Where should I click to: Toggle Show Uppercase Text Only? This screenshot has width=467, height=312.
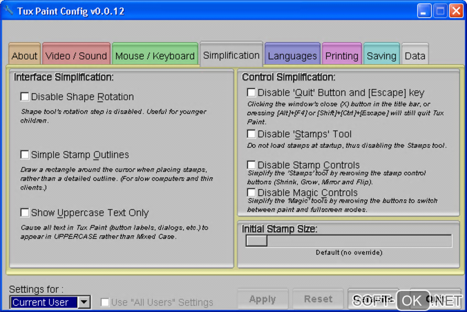[x=25, y=213]
